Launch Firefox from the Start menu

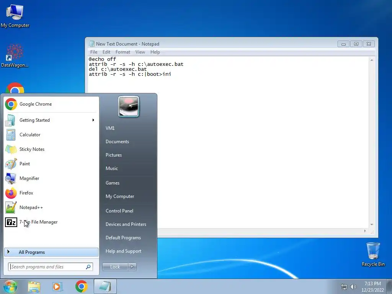pos(51,193)
